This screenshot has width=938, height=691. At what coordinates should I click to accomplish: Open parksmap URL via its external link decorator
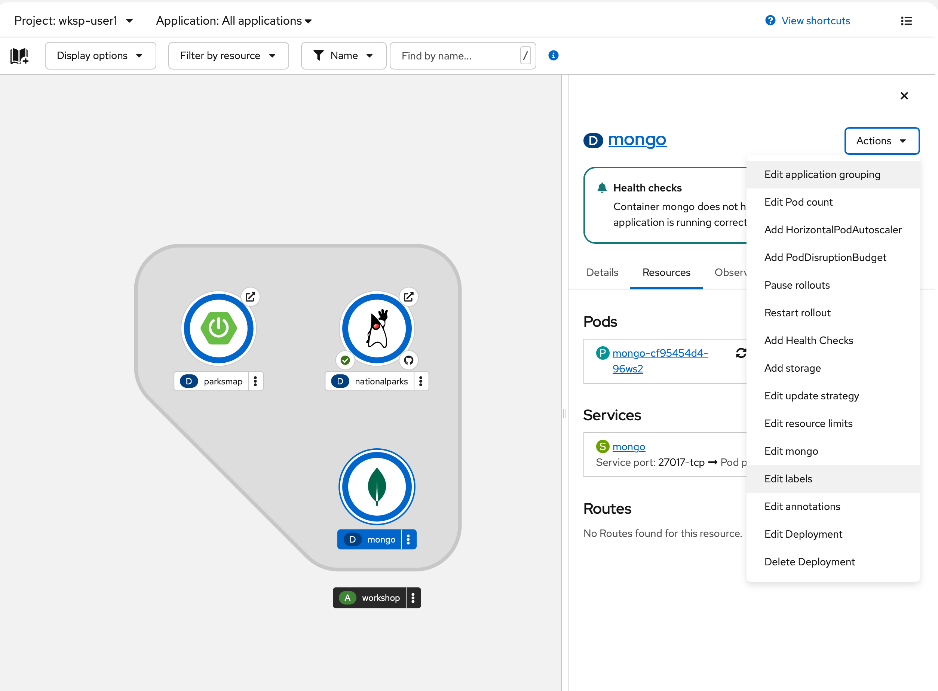[x=250, y=297]
